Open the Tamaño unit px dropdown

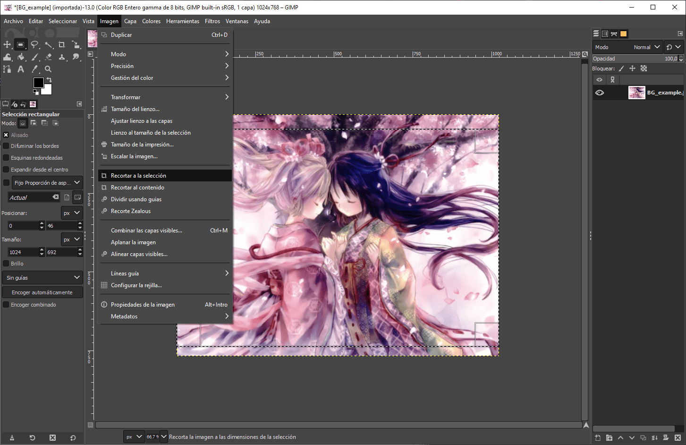72,240
